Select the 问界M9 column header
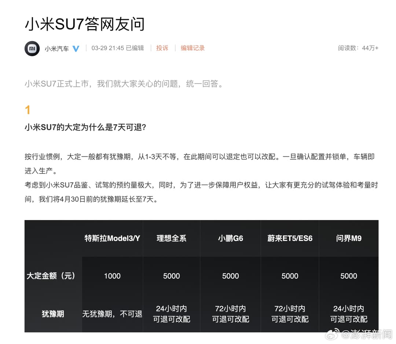 pyautogui.click(x=348, y=238)
